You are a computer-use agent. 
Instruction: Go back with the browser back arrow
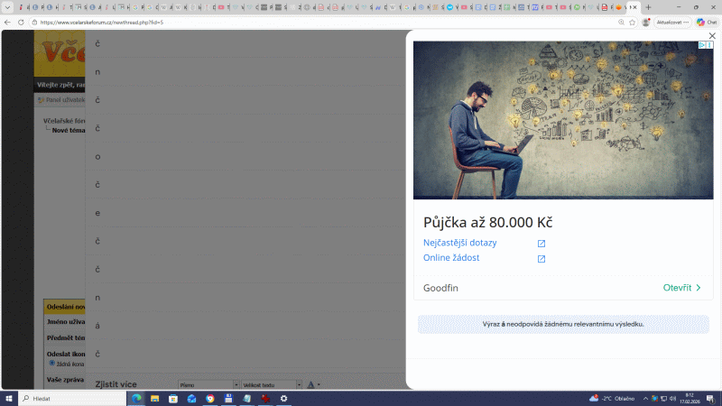coord(7,22)
